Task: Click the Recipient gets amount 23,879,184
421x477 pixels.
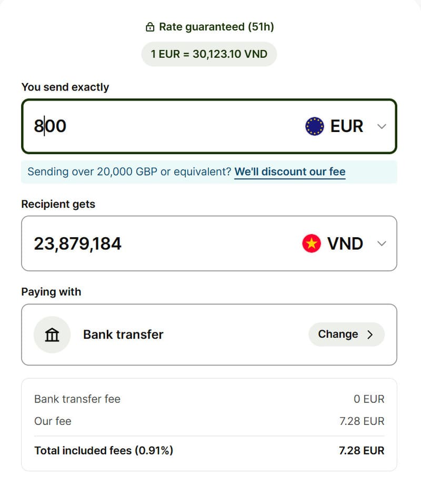Action: pos(78,243)
